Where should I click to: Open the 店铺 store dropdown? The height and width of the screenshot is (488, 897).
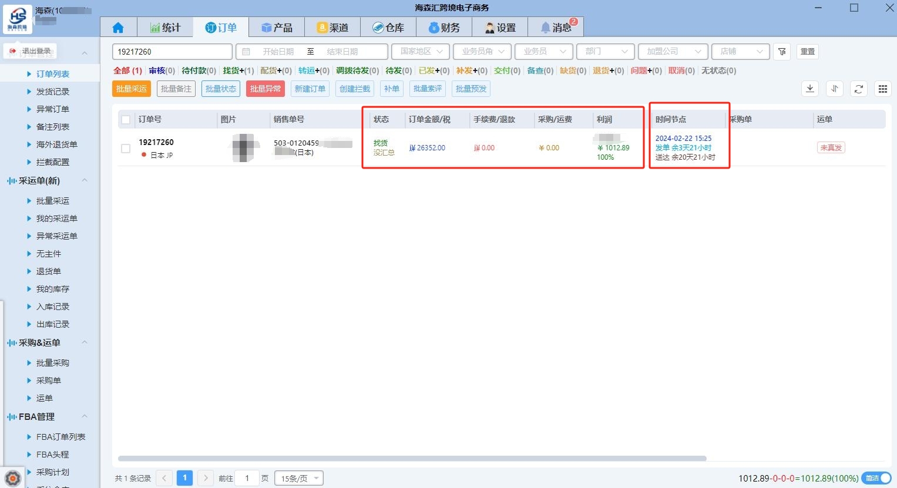tap(741, 52)
